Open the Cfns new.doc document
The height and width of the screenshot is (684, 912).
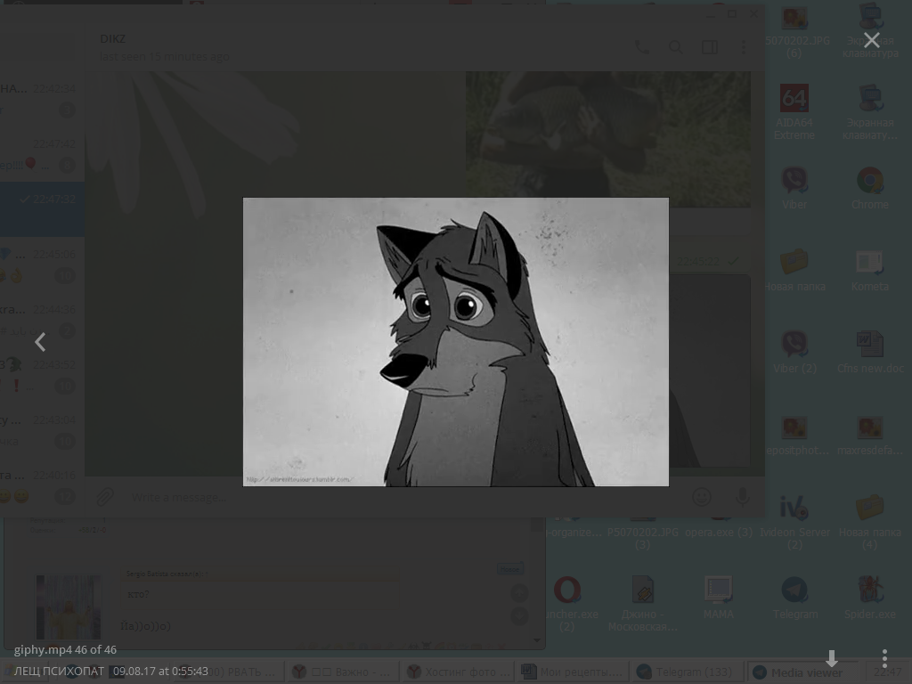coord(869,352)
